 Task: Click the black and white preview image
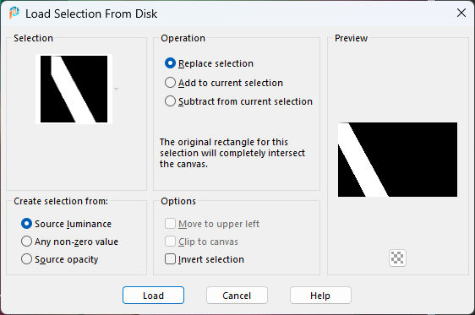[x=397, y=160]
